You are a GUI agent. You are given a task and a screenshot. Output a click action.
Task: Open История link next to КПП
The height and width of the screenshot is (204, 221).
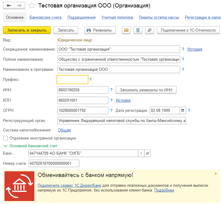coord(123,100)
